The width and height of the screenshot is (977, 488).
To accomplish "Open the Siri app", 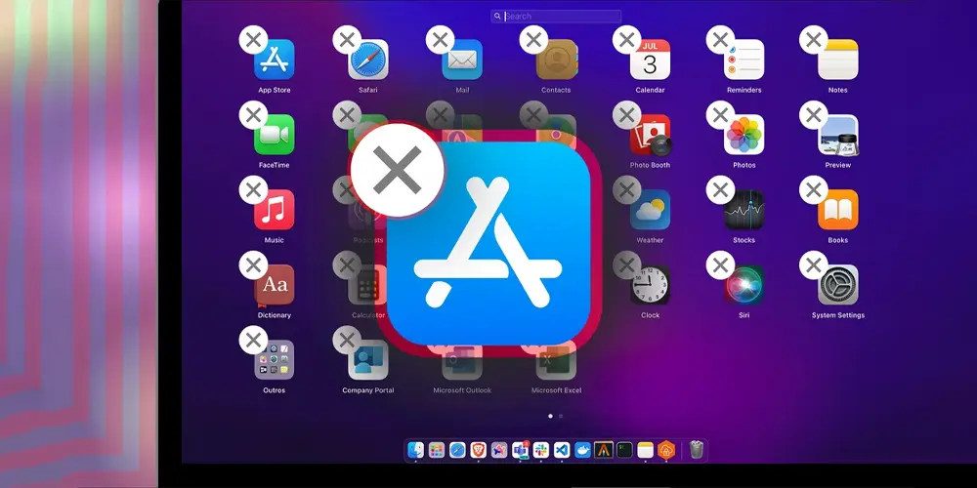I will click(x=743, y=285).
